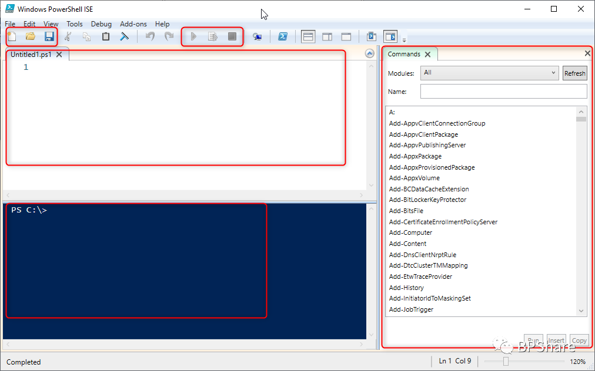This screenshot has height=371, width=595.
Task: Collapse the script pane with the round chevron
Action: (370, 53)
